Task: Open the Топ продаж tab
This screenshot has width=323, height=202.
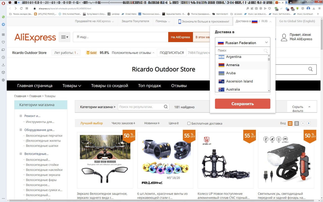Action: [150, 86]
